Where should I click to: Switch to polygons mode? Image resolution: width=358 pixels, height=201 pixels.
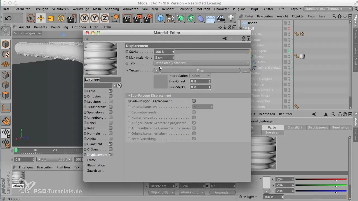pos(6,95)
